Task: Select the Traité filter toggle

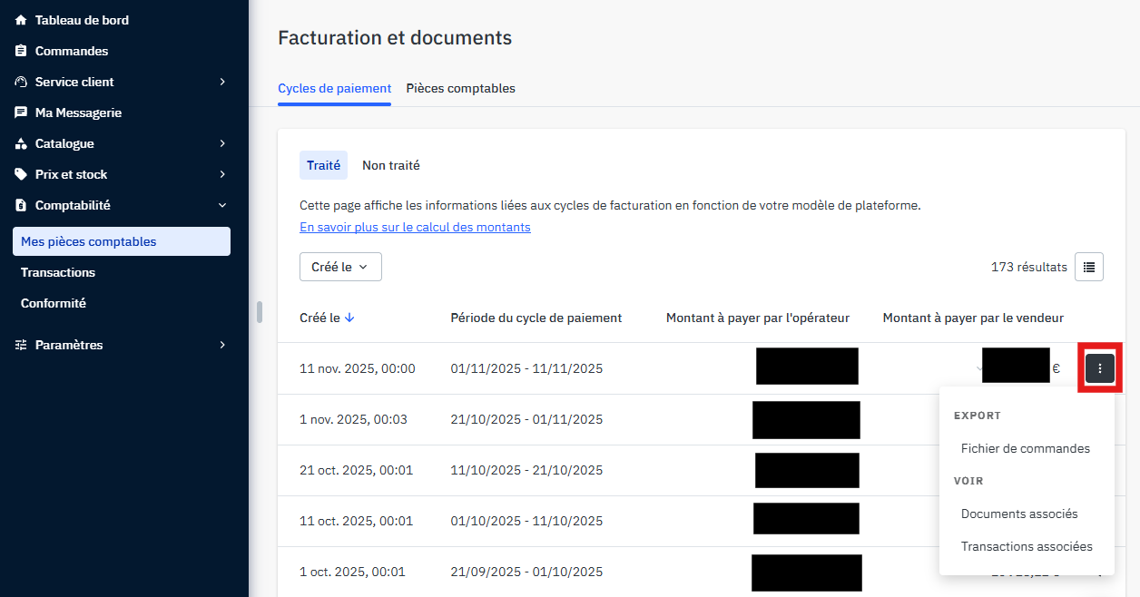Action: [323, 165]
